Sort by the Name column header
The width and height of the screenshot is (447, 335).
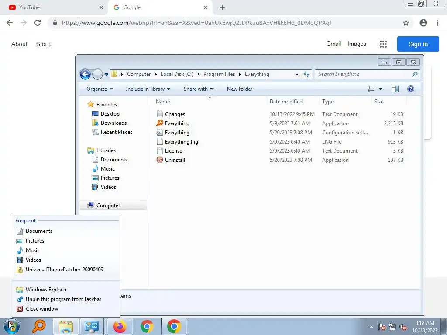pyautogui.click(x=163, y=102)
